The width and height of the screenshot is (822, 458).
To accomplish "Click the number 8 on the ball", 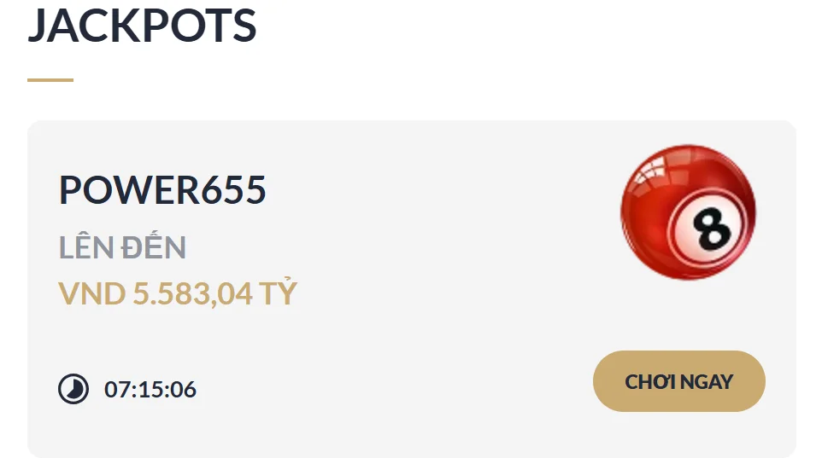I will [712, 228].
